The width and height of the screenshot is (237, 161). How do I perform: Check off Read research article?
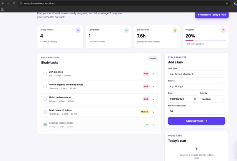[x=45, y=112]
